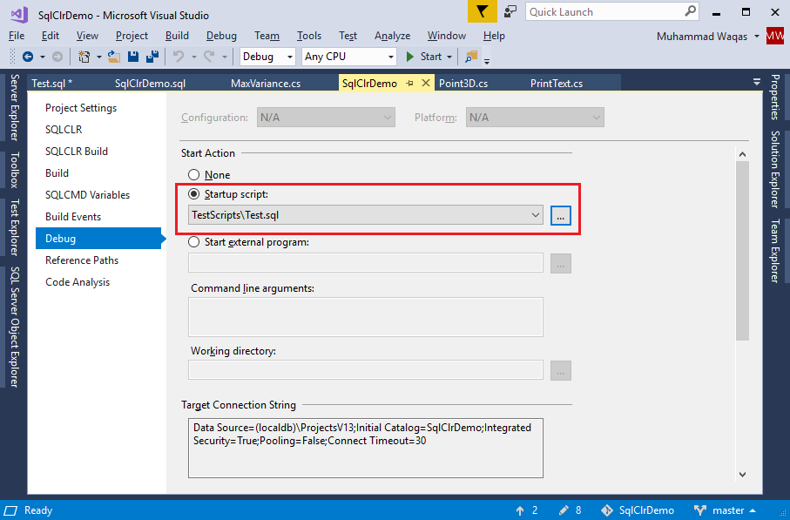Click unpushed commits up-arrow in status bar

(x=520, y=510)
